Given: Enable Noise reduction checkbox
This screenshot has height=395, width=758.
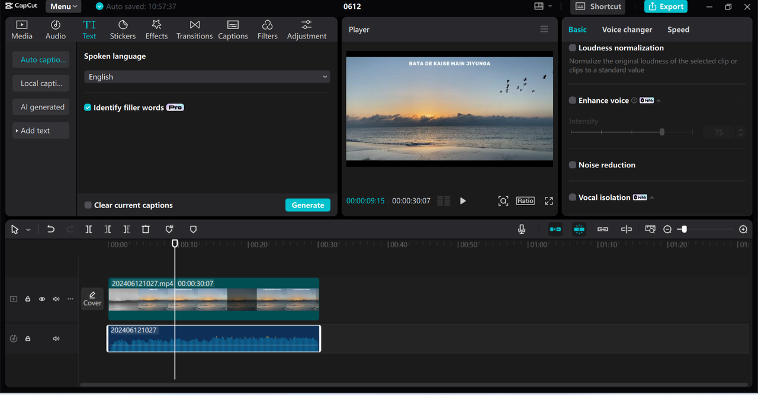Looking at the screenshot, I should 573,165.
